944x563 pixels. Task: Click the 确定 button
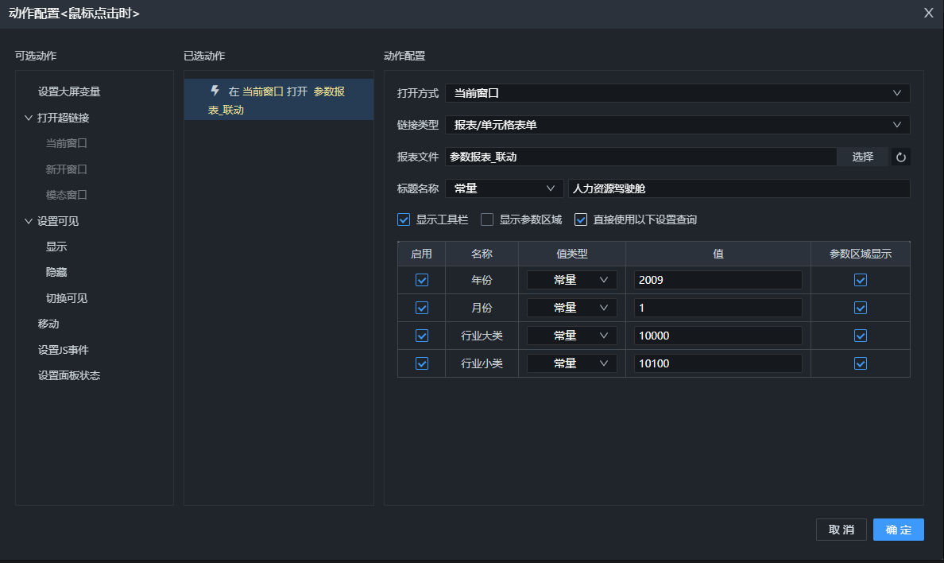[x=898, y=530]
